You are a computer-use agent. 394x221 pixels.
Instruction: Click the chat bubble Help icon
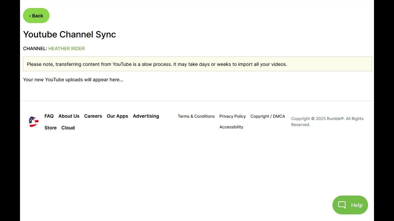point(342,205)
